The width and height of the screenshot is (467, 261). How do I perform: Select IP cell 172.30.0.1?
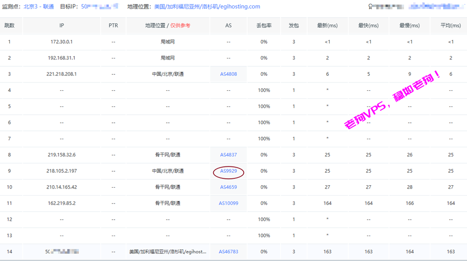(x=62, y=42)
